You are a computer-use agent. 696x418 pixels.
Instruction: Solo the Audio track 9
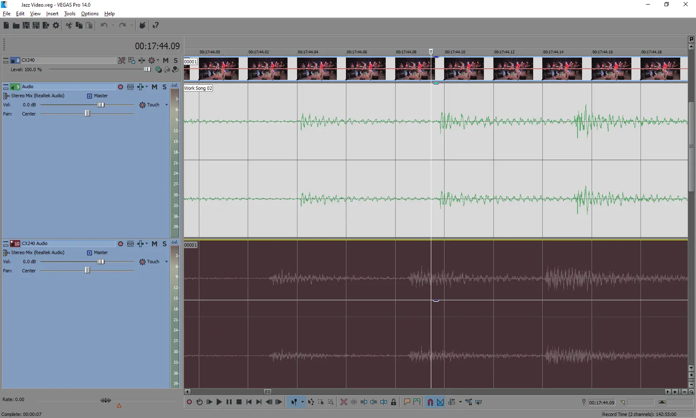coord(164,87)
